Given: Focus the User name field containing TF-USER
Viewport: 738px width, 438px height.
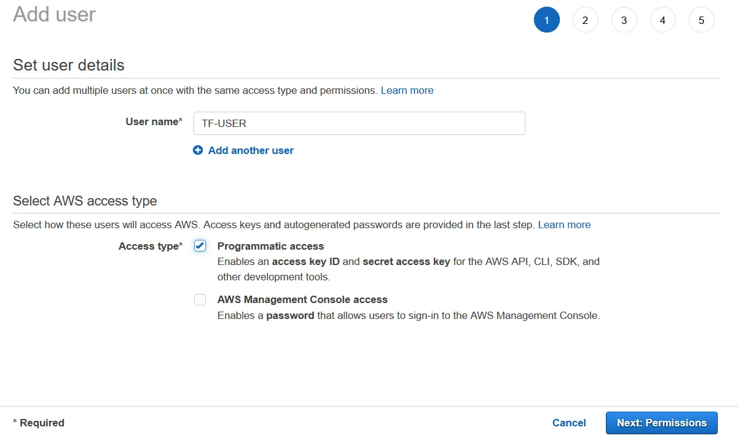Looking at the screenshot, I should 359,123.
